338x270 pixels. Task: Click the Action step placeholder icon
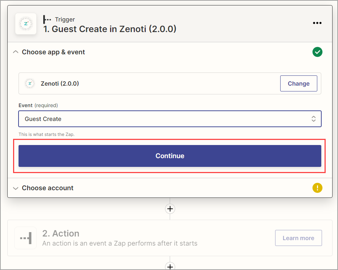coord(25,238)
